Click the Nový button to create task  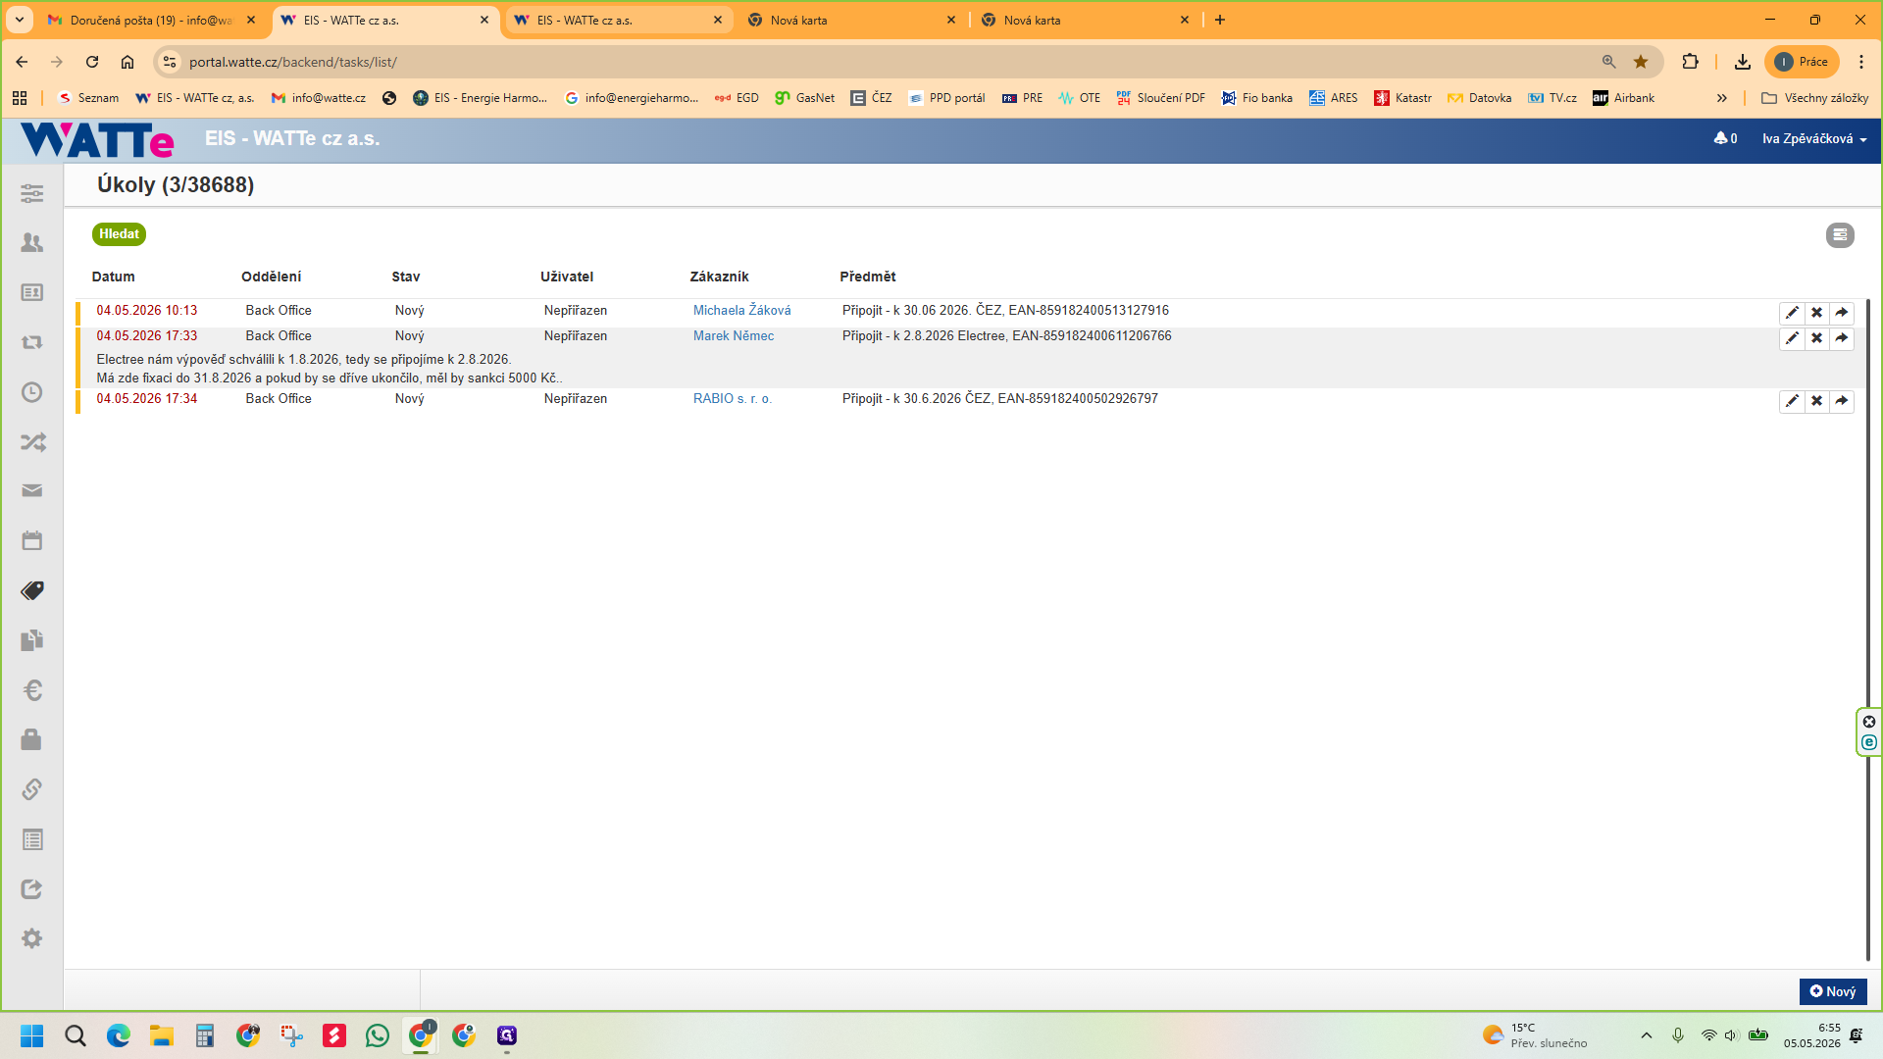click(1833, 991)
